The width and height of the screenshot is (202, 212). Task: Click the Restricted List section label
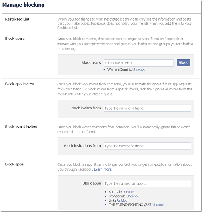pyautogui.click(x=17, y=19)
